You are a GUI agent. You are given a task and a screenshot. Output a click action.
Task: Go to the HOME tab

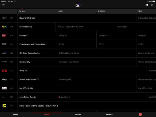pos(16,114)
